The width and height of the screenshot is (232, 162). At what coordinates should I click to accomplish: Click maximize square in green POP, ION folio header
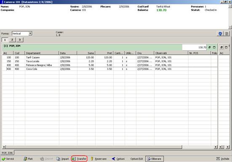[214, 47]
